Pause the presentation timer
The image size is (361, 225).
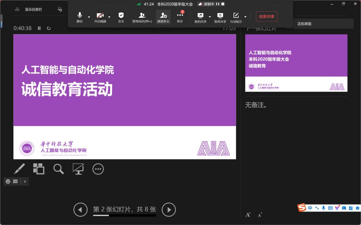coord(39,28)
